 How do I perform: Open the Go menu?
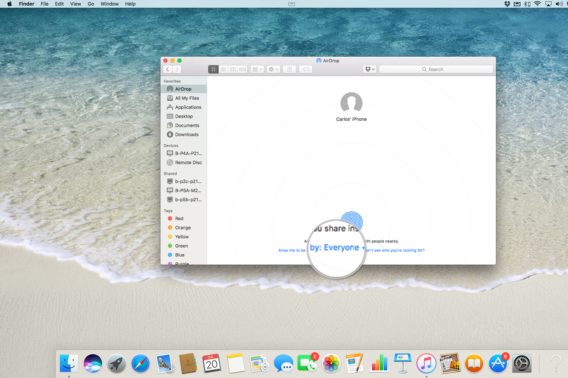(x=91, y=4)
